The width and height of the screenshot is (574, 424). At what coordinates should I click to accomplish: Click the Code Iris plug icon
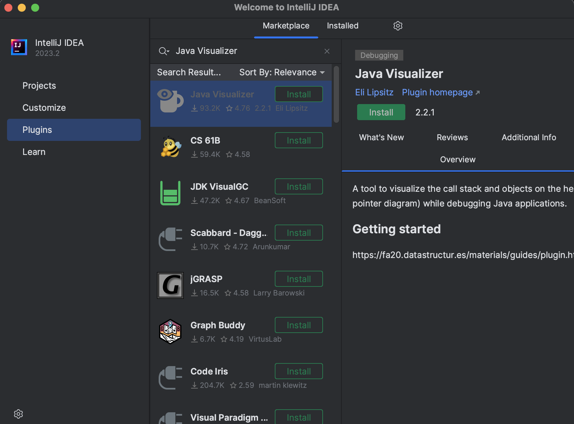coord(170,378)
